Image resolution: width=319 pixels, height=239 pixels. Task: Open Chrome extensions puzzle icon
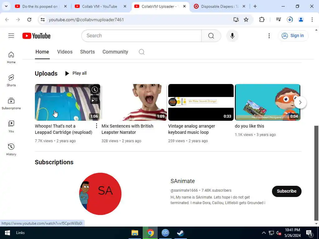click(262, 20)
